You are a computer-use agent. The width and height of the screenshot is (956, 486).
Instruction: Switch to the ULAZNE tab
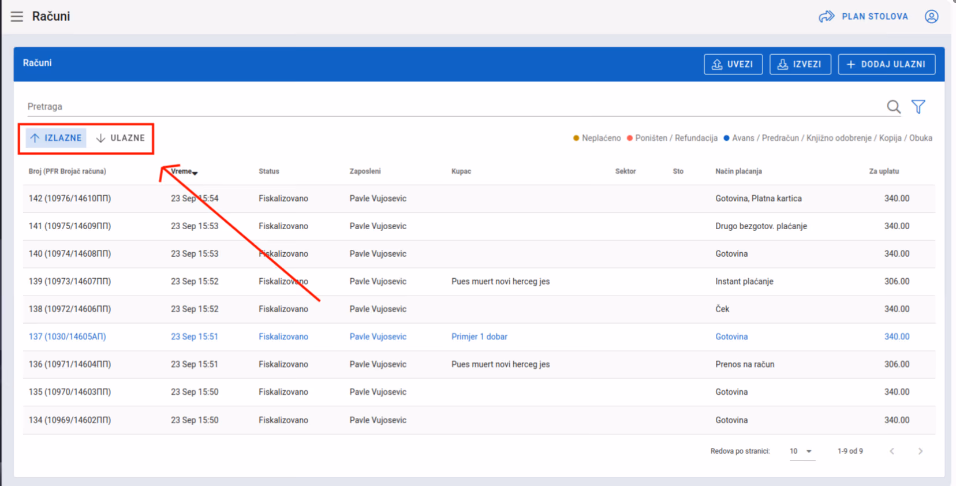(121, 138)
